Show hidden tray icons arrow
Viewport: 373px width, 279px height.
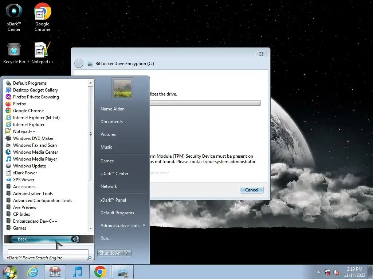pos(318,272)
